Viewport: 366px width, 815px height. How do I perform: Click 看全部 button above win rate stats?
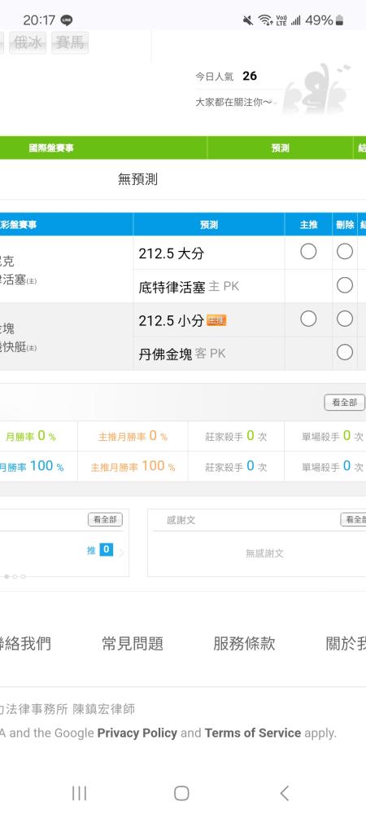(345, 403)
